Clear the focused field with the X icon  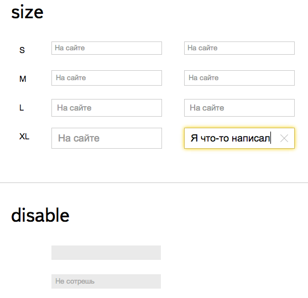pos(284,138)
